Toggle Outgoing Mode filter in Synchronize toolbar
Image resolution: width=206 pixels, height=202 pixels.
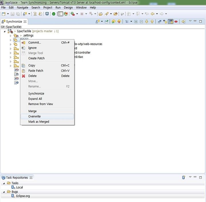coord(165,21)
